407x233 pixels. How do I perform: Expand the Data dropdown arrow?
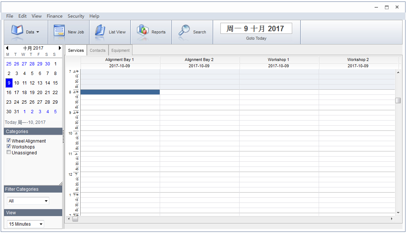(x=38, y=32)
